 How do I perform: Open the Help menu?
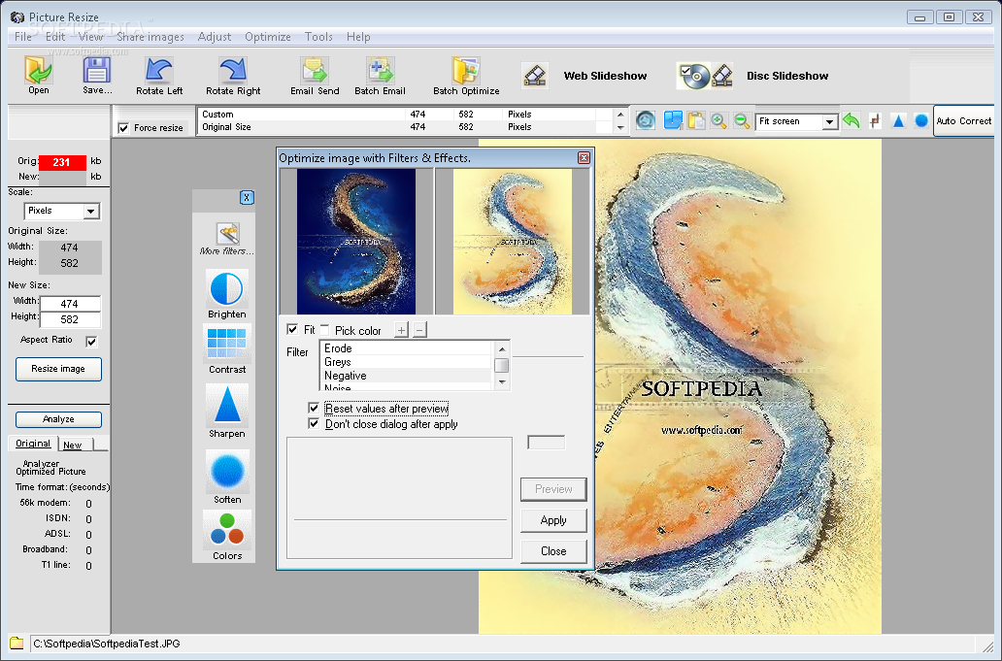click(x=358, y=37)
